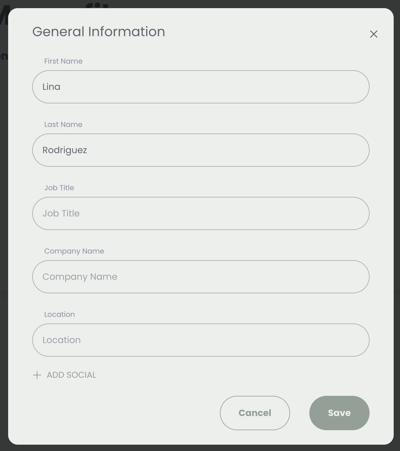Save the general information changes
Screen dimensions: 400x451
pos(339,413)
